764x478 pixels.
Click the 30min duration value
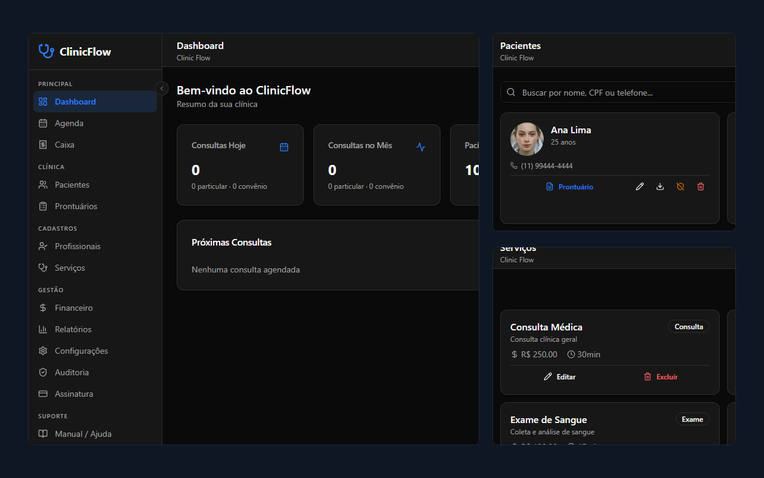point(589,354)
